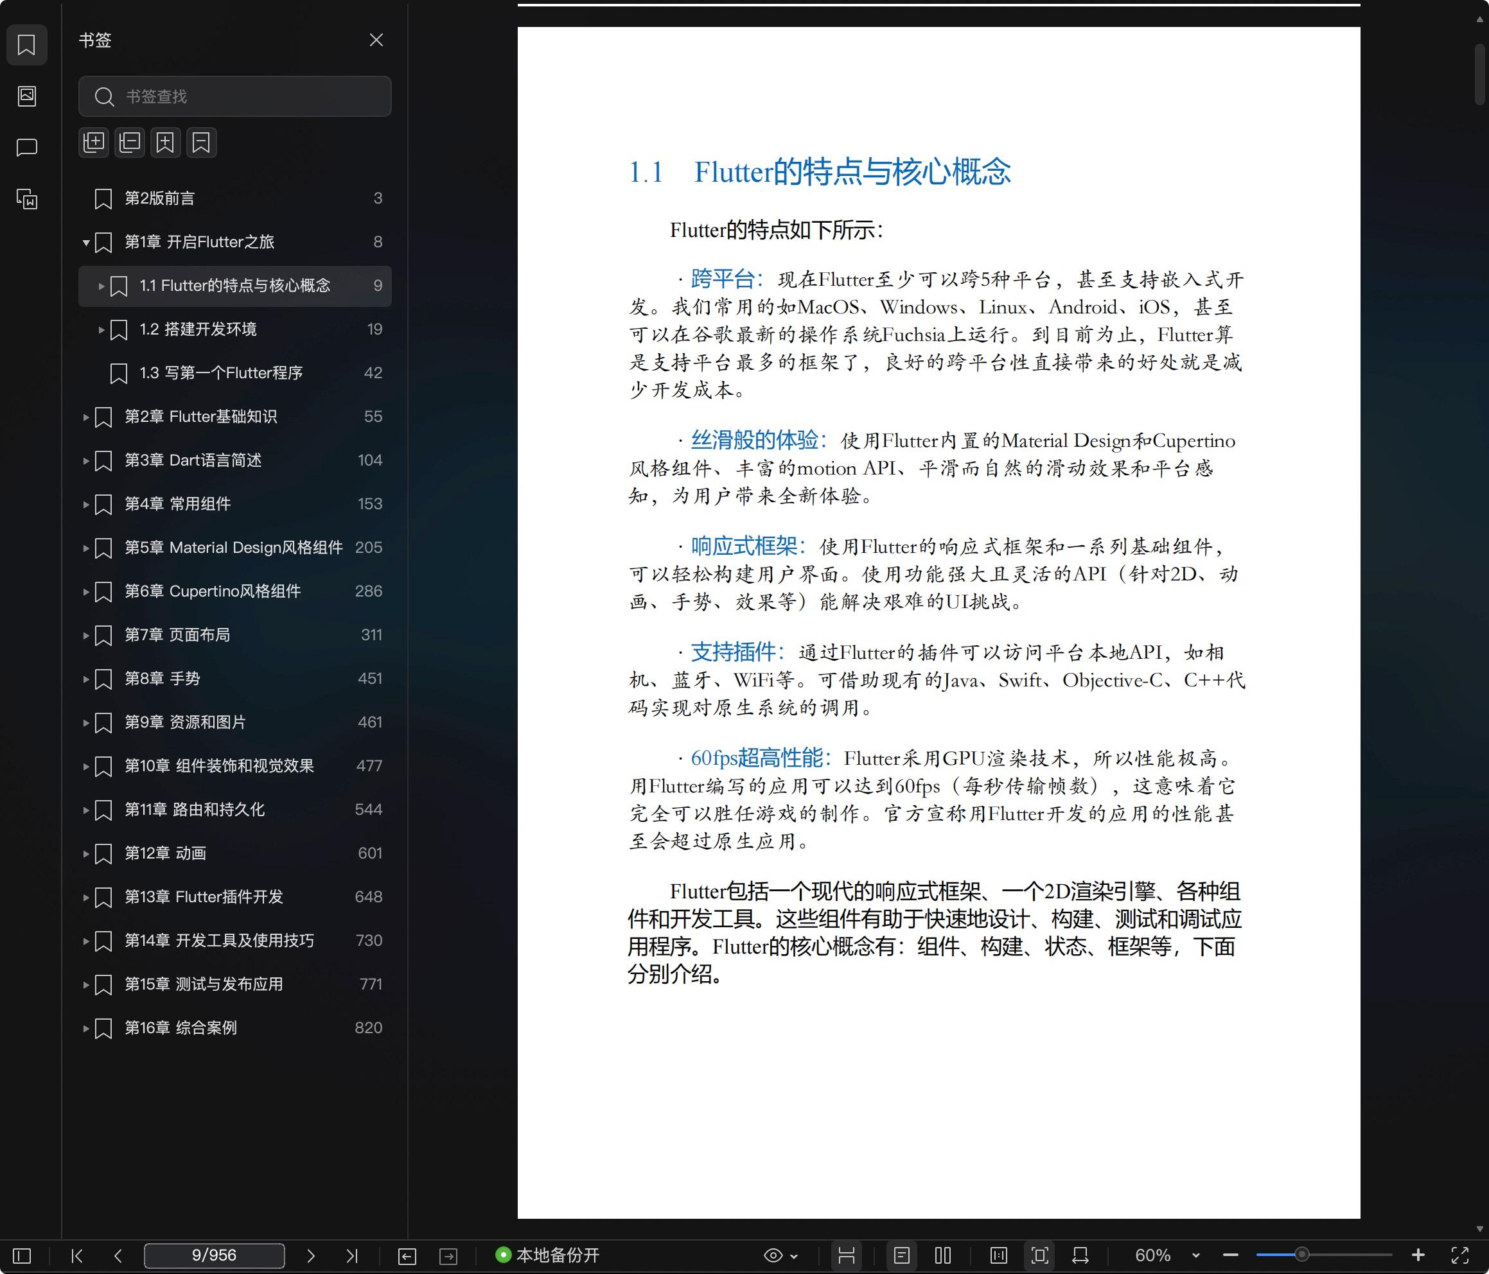The image size is (1489, 1274).
Task: Click the page number field 9/956
Action: (x=214, y=1255)
